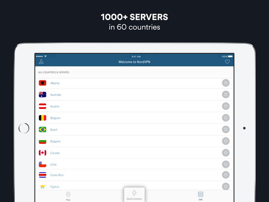Click the Brazil flag thumbnail

coord(42,129)
